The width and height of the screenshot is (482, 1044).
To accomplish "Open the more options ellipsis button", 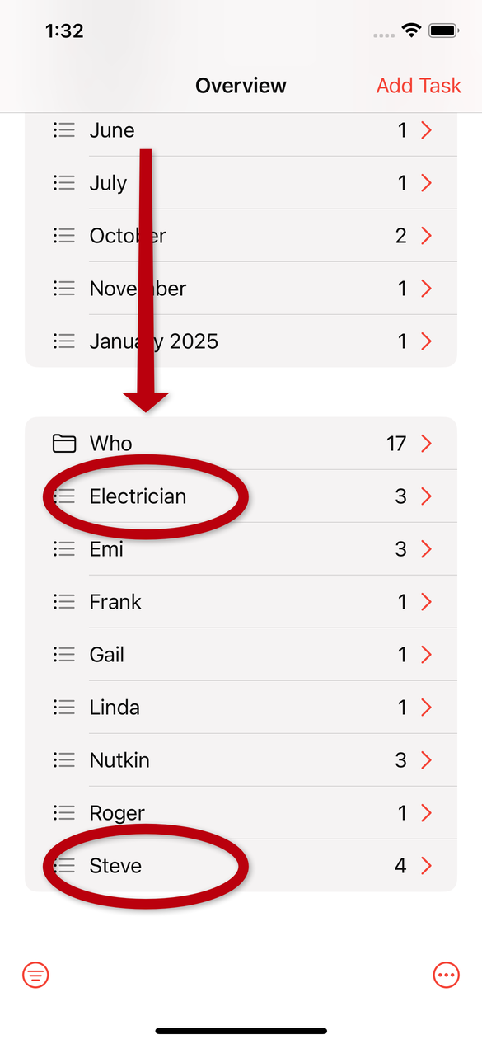I will [446, 976].
